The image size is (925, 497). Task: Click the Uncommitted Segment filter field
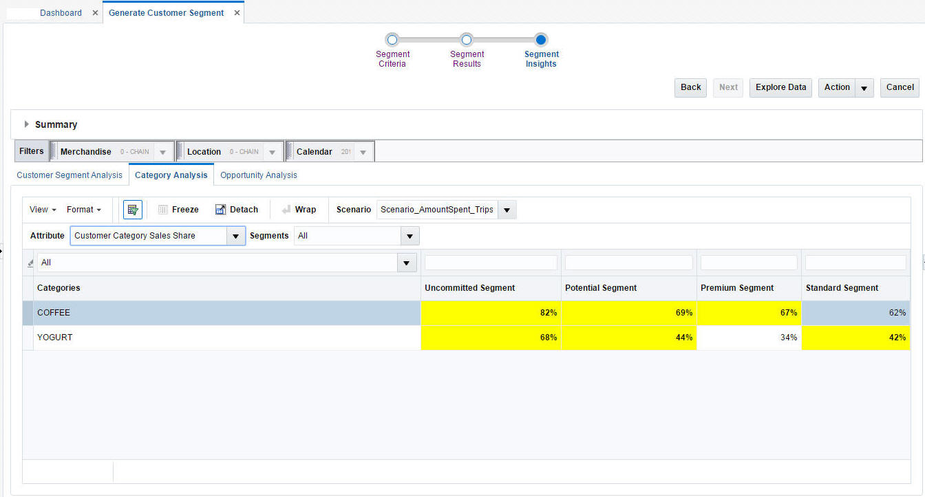click(x=491, y=263)
